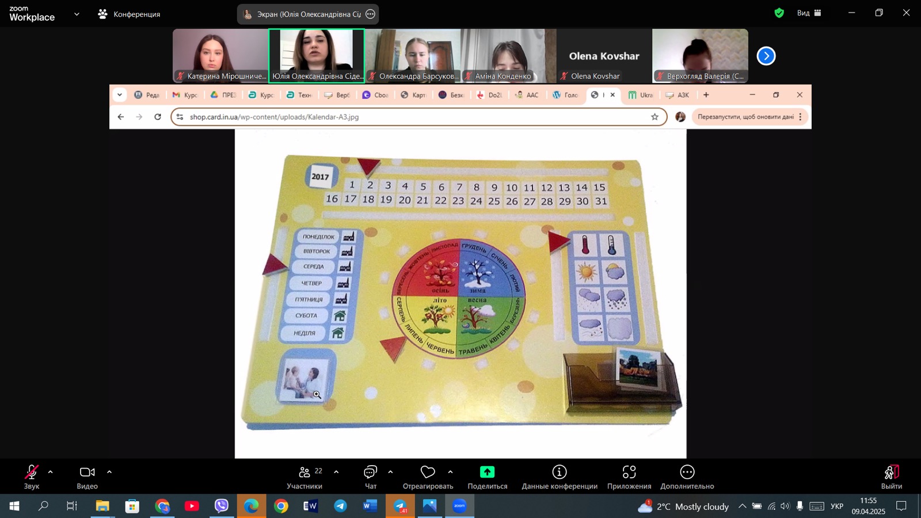Expand the Zoom Workplace dropdown chevron
Screen dimensions: 921x518
(x=77, y=14)
